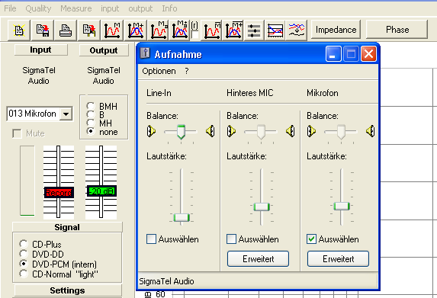437x298 pixels.
Task: Click the overlined M measurement icon
Action: [x=212, y=30]
